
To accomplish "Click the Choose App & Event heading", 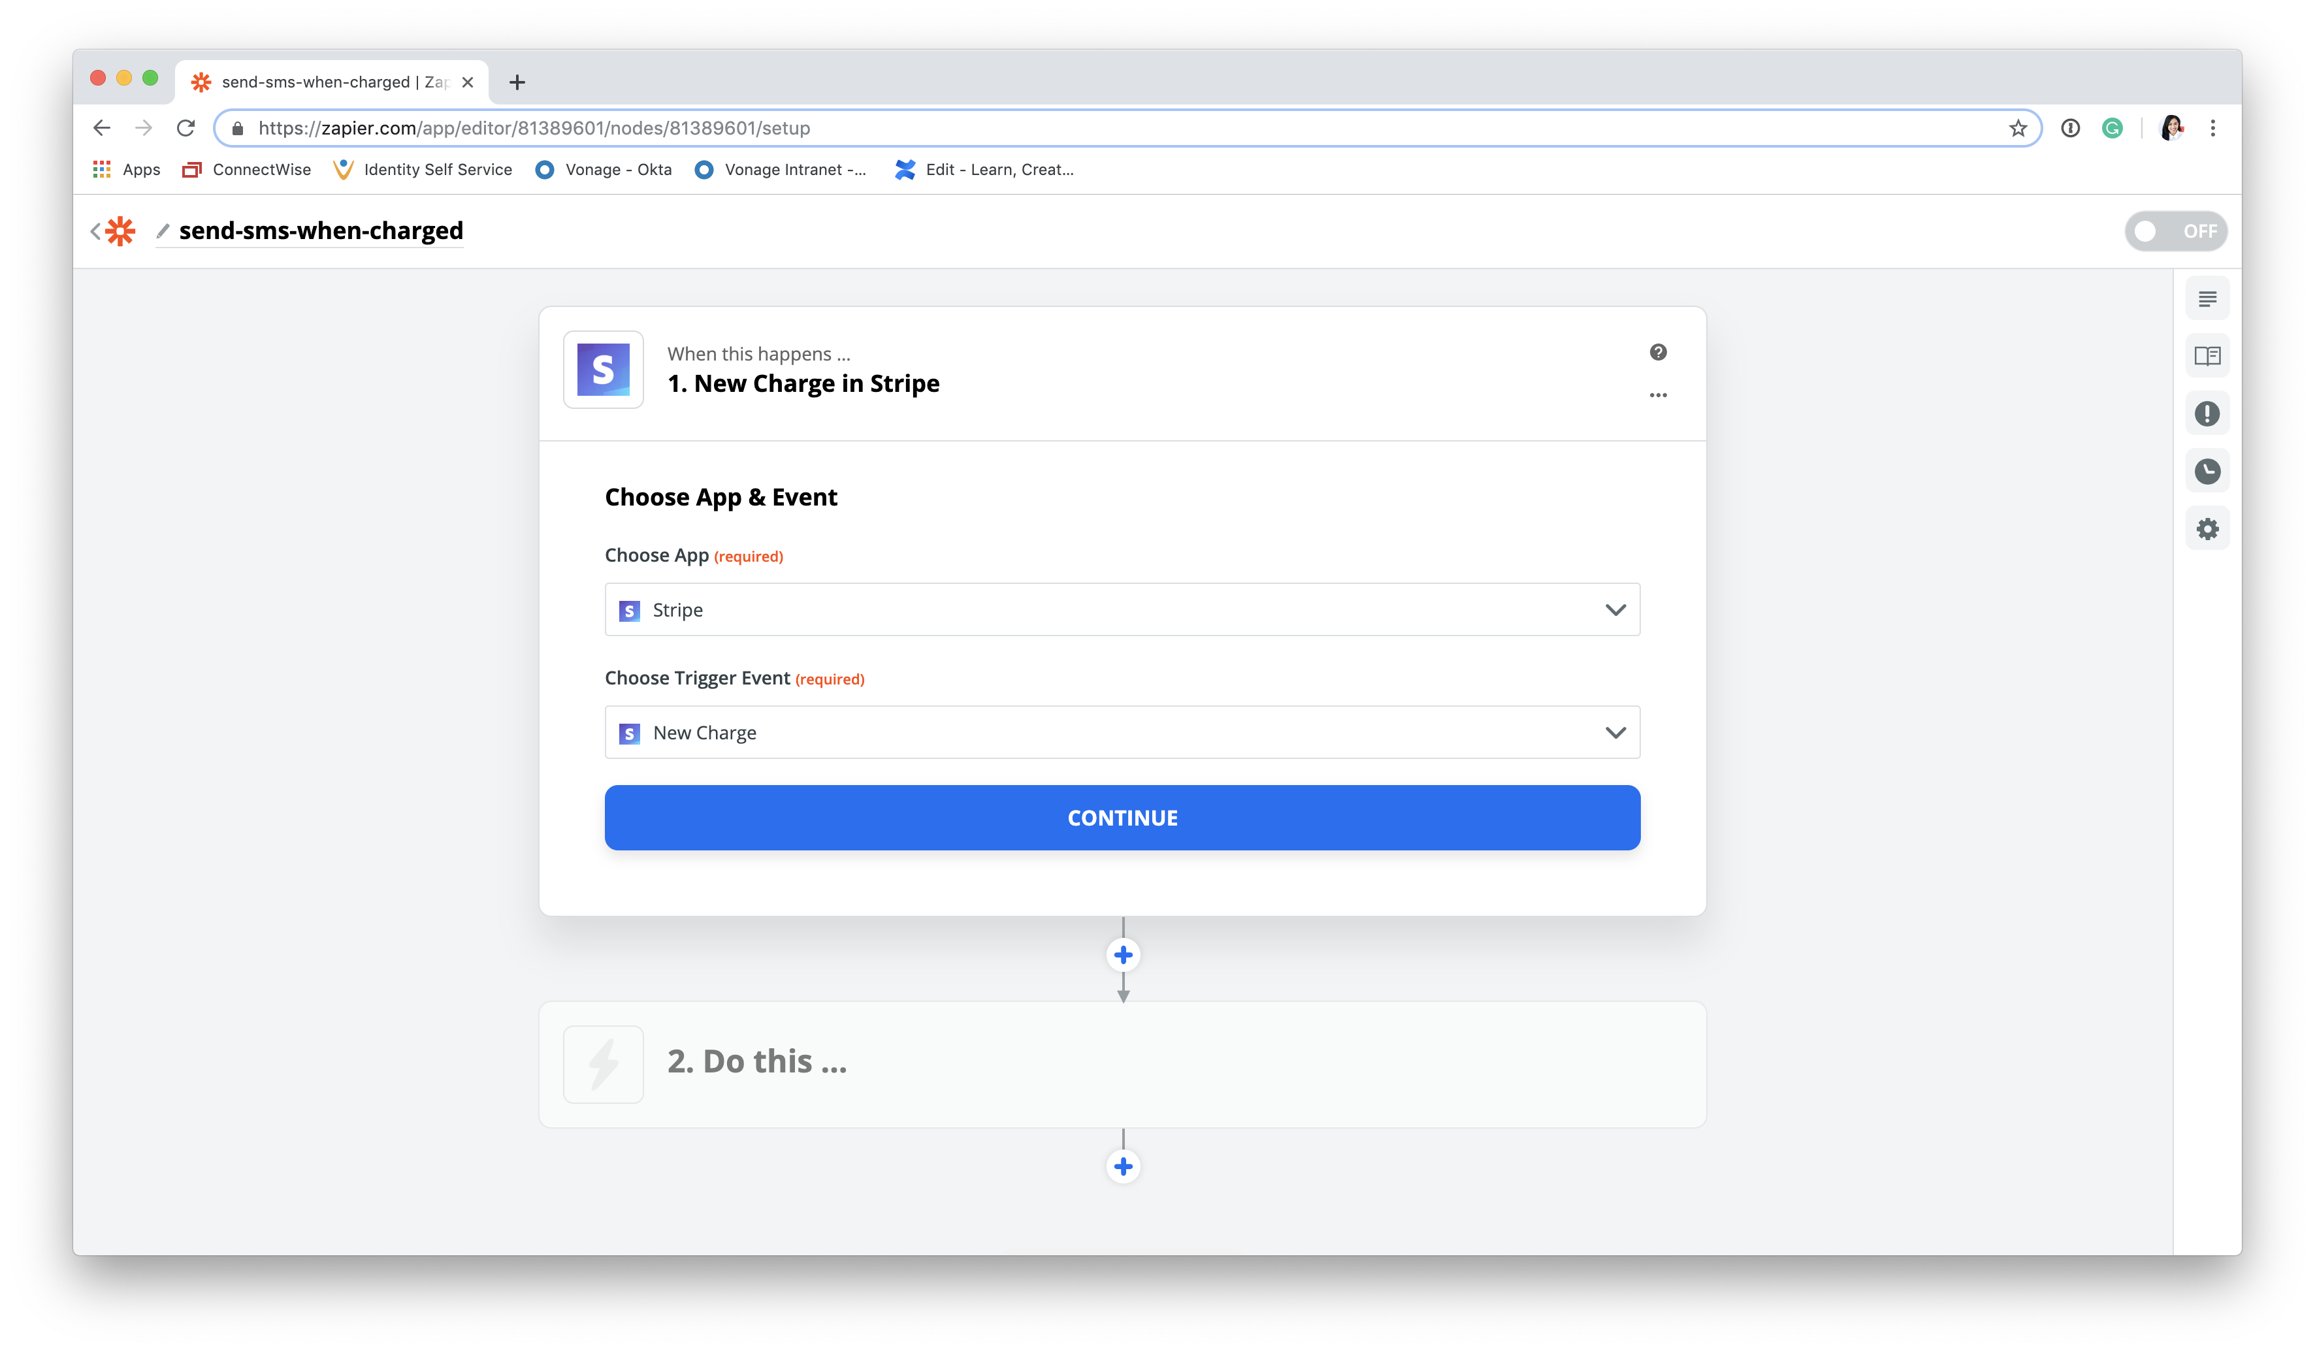I will click(720, 498).
